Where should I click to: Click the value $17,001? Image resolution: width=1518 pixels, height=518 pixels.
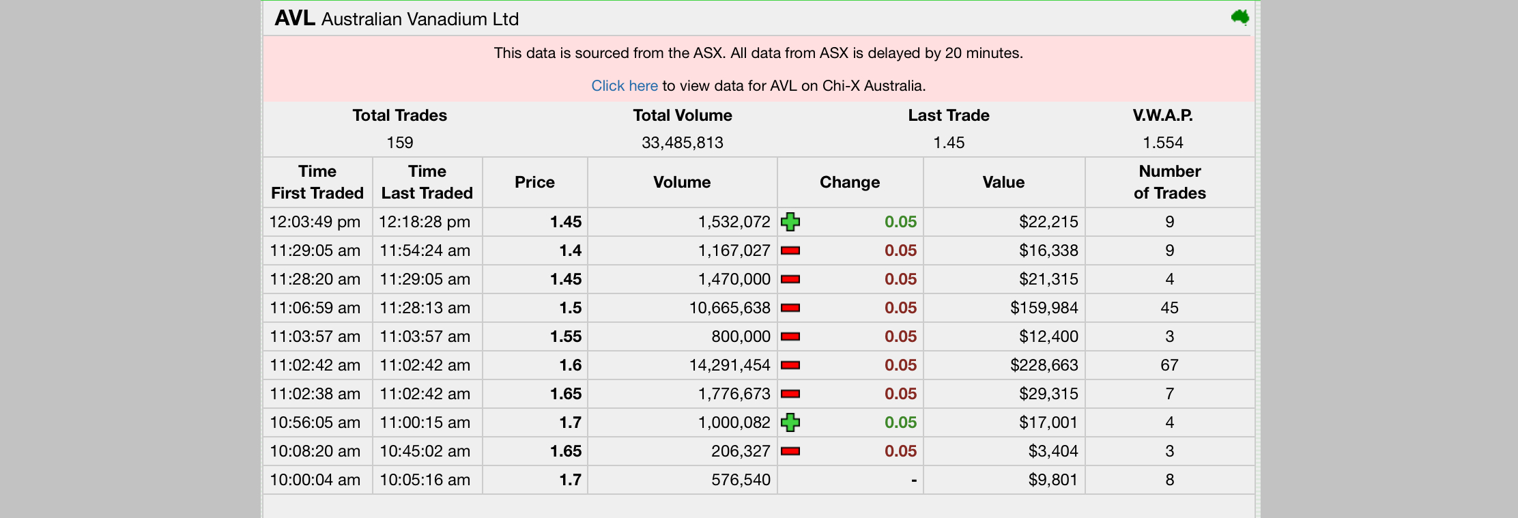(x=1048, y=422)
